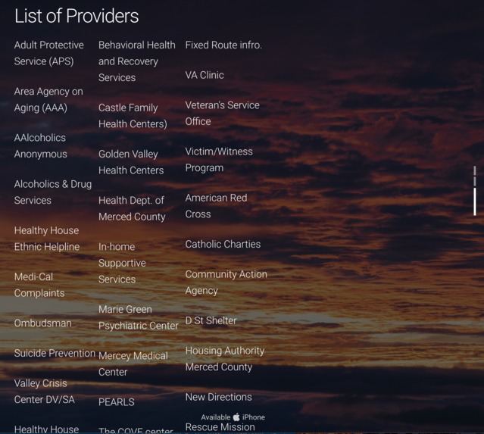Open Mercey Medical Center link

(133, 364)
